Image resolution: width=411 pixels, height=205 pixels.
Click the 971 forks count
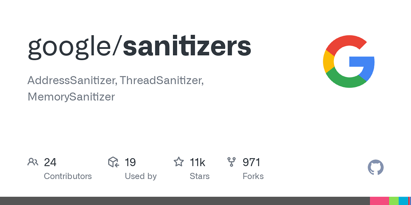click(251, 163)
